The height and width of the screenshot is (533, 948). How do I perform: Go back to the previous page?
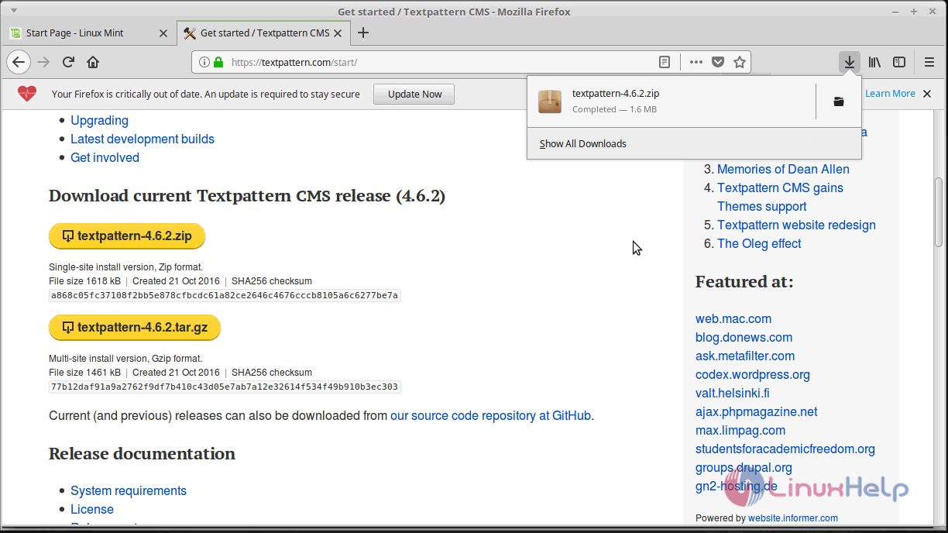tap(19, 62)
